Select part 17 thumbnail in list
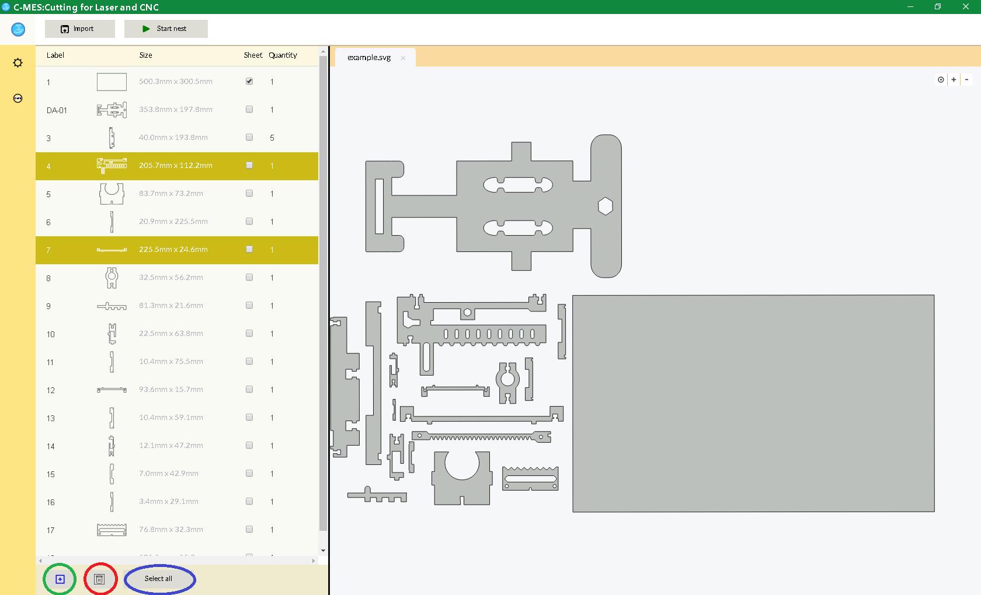 [112, 530]
